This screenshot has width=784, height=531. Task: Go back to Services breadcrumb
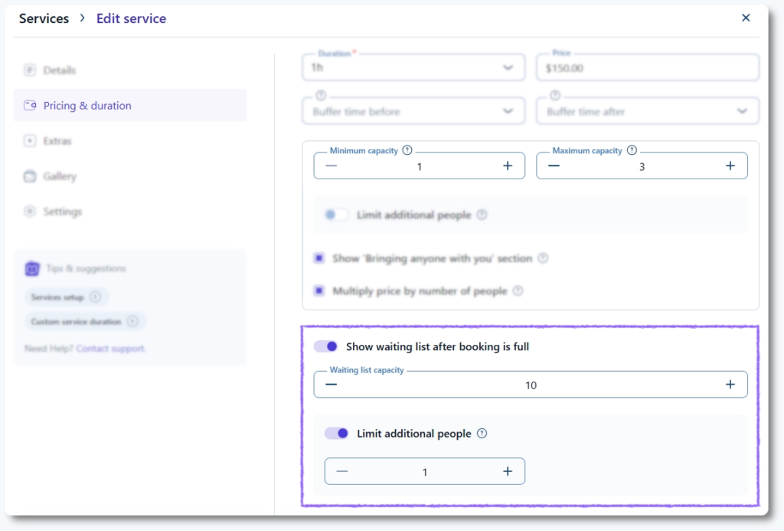tap(44, 18)
